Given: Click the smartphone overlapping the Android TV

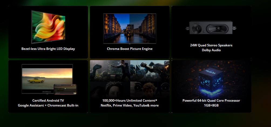Looking at the screenshot, I should (65, 89).
